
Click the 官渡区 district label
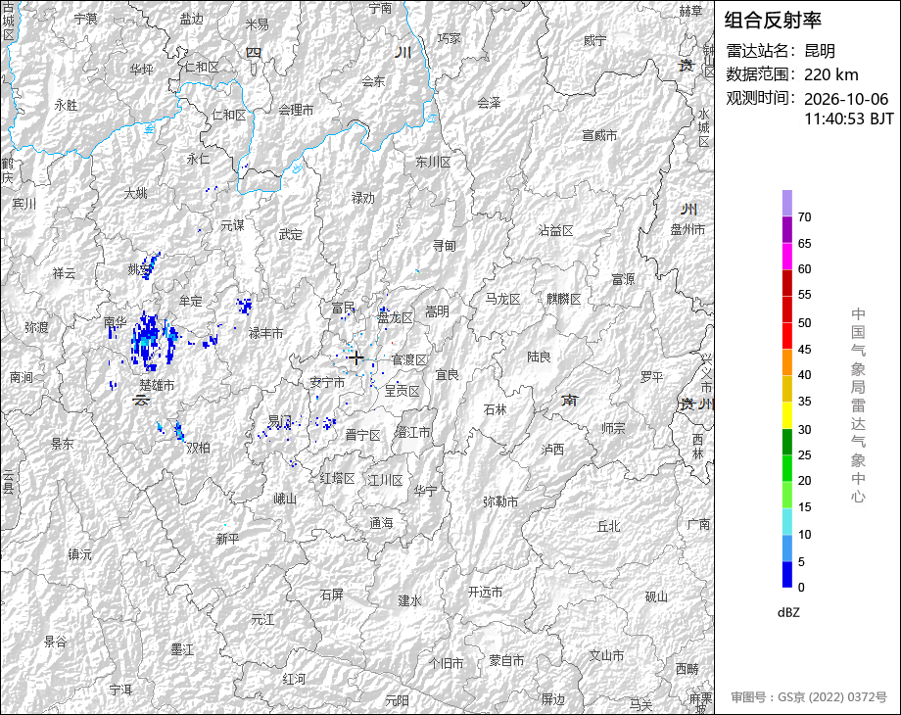pyautogui.click(x=409, y=359)
